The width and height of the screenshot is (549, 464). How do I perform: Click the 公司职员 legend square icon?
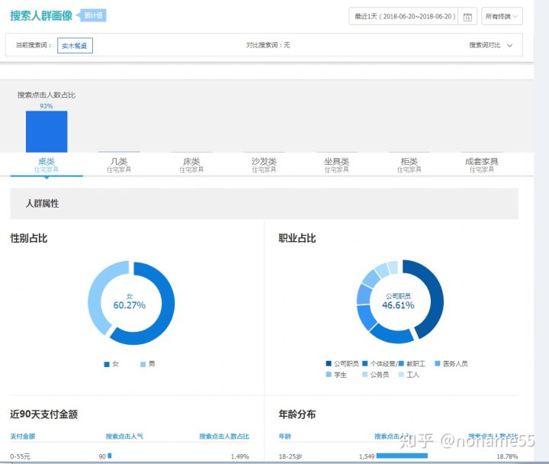click(x=329, y=364)
